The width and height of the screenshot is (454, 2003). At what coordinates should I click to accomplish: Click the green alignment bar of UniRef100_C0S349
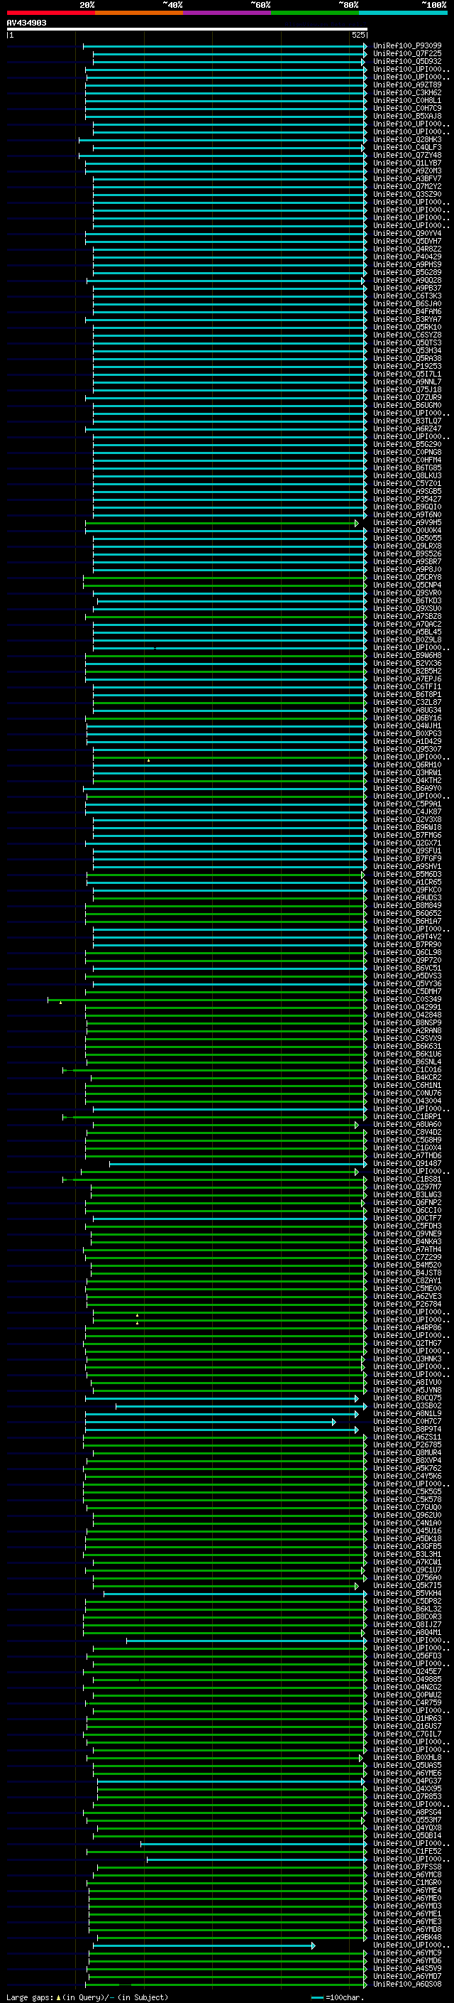[206, 1000]
